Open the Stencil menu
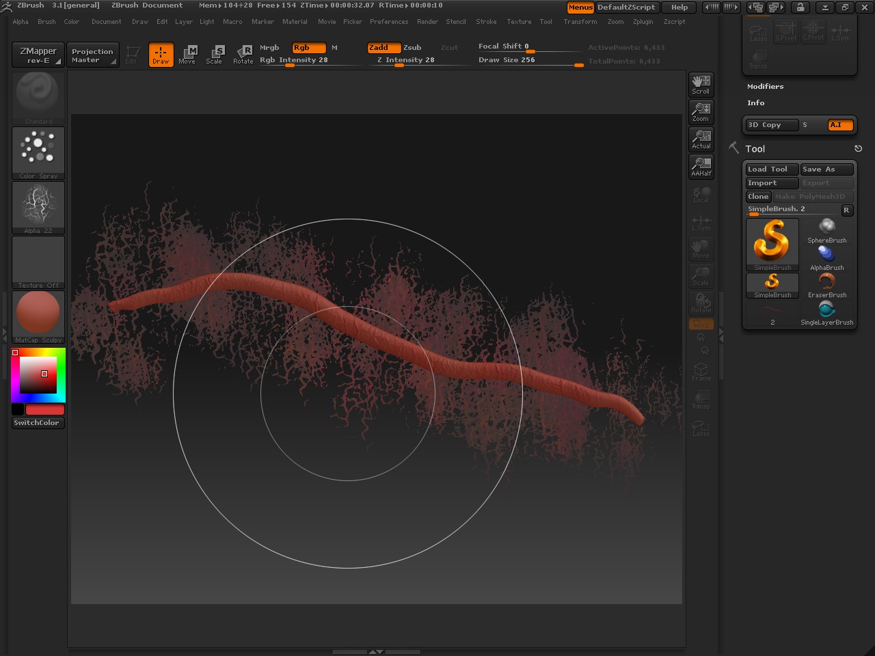 [x=456, y=22]
